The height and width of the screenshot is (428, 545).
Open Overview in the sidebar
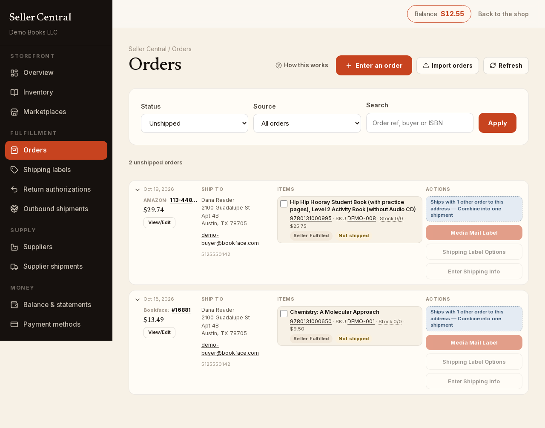tap(56, 73)
